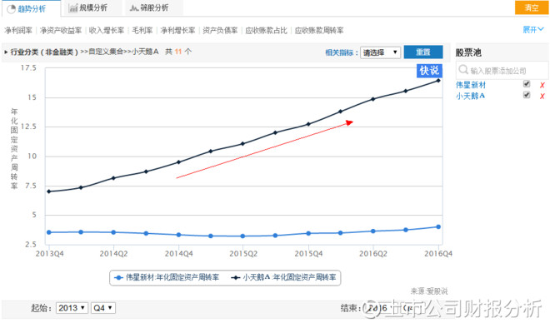Click the 2013Q4 小天鹅A data point
Viewport: 550px width, 323px height.
point(49,191)
